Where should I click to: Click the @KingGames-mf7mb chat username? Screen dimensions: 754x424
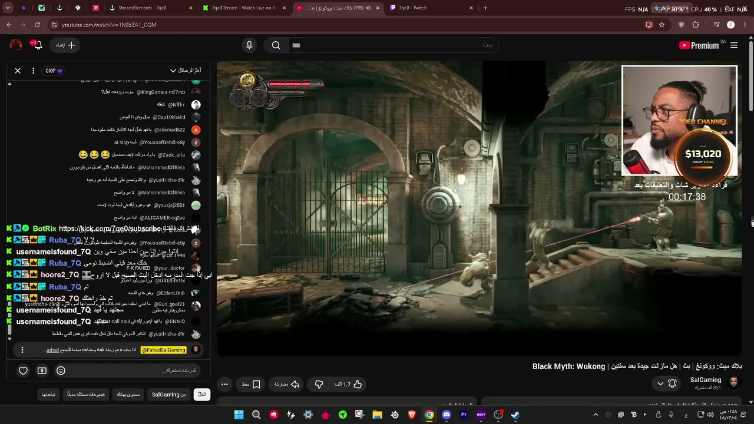coord(161,92)
